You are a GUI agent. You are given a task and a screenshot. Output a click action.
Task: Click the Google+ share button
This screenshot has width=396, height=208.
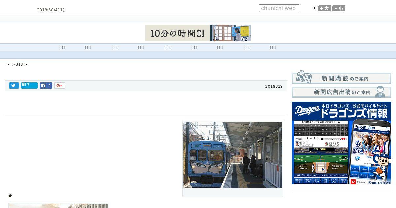click(x=60, y=86)
